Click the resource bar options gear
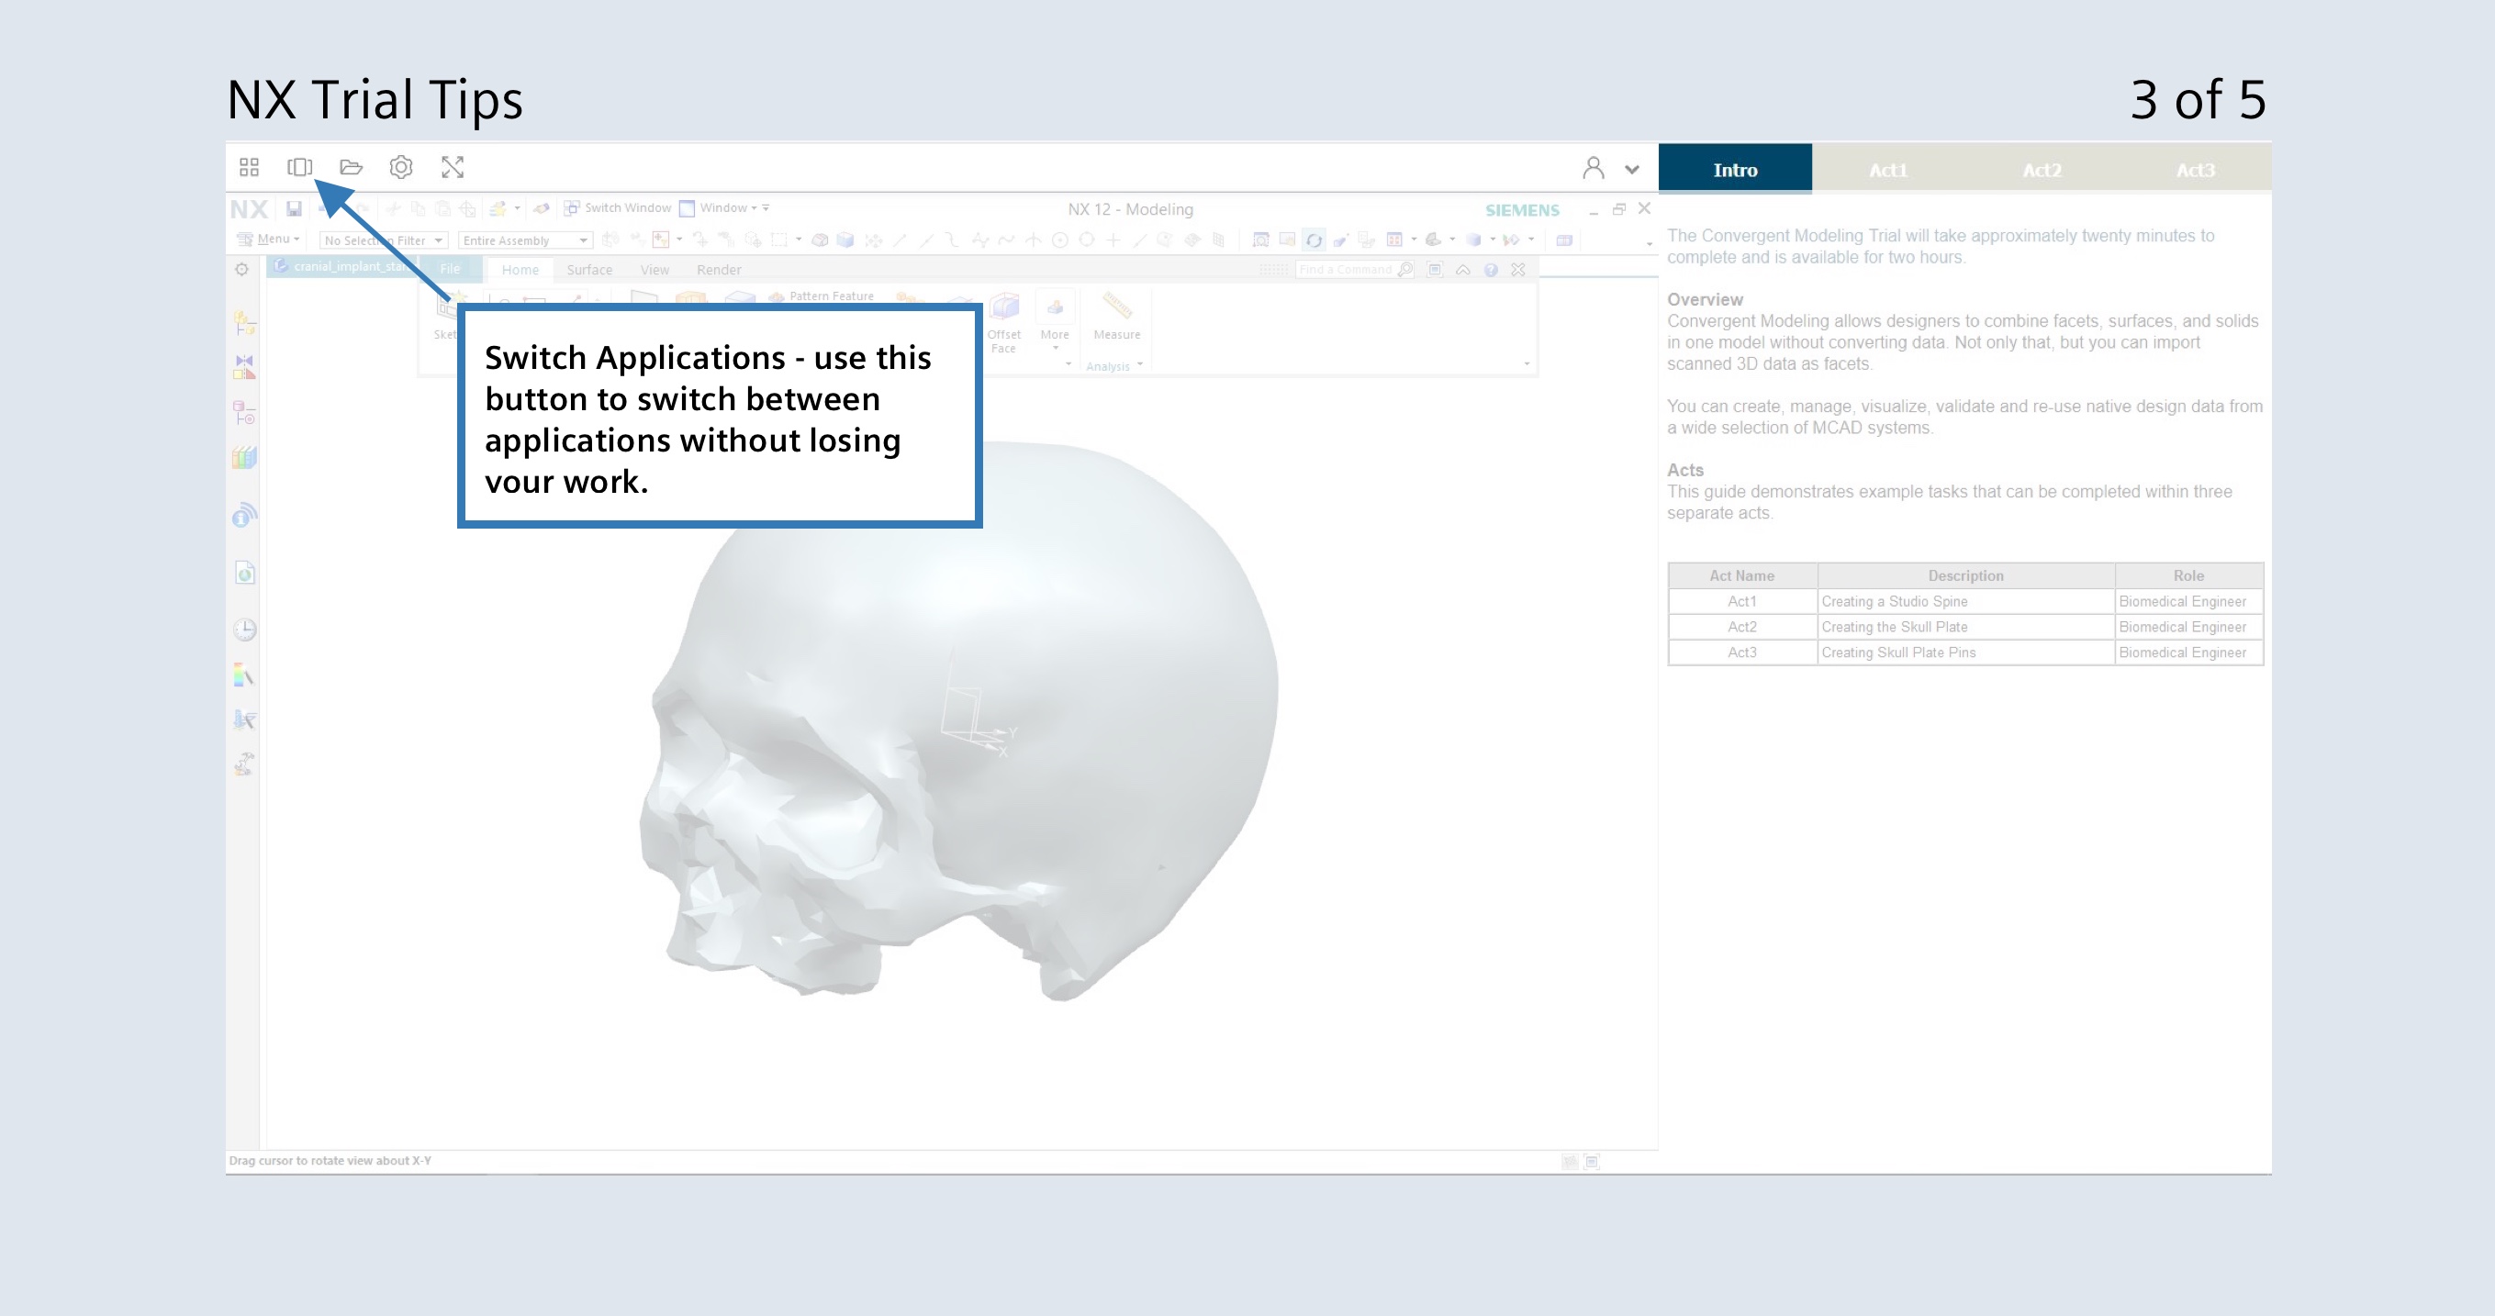This screenshot has height=1316, width=2495. 242,269
